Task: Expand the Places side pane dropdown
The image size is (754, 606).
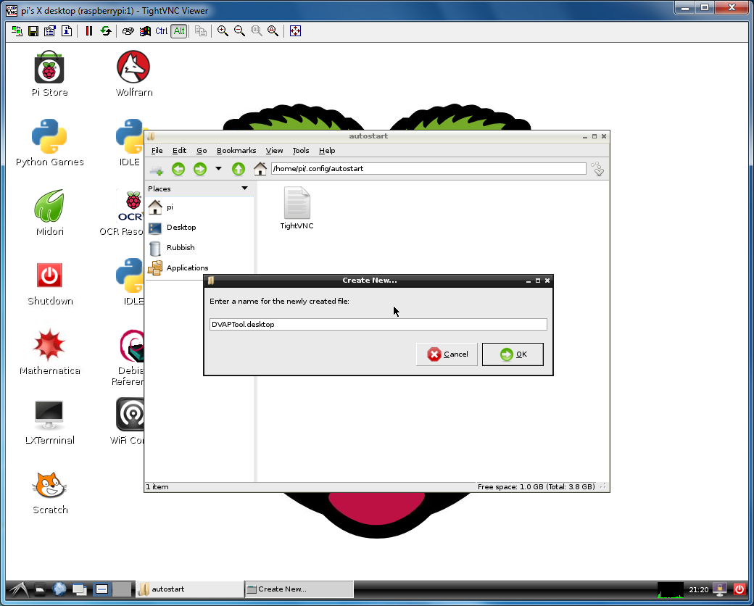Action: (x=245, y=188)
